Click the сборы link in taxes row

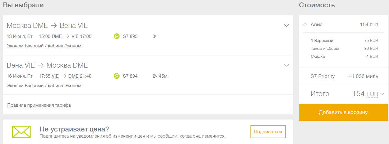click(x=333, y=49)
